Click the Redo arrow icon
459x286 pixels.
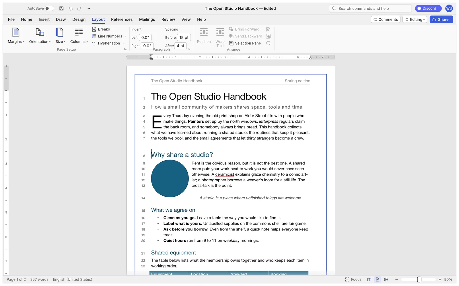click(79, 9)
